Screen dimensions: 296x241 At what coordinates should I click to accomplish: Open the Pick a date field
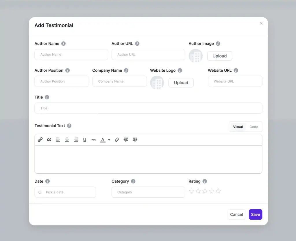[65, 192]
